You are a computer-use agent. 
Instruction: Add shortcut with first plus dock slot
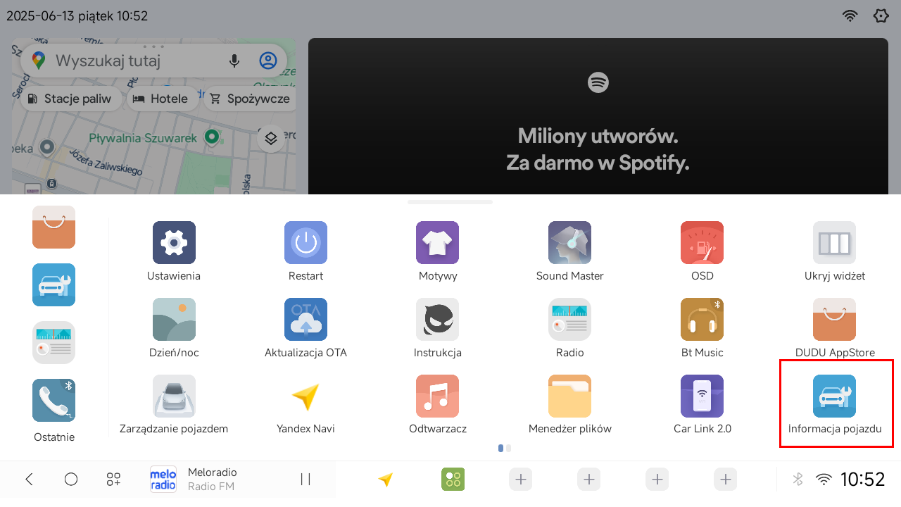(x=521, y=480)
